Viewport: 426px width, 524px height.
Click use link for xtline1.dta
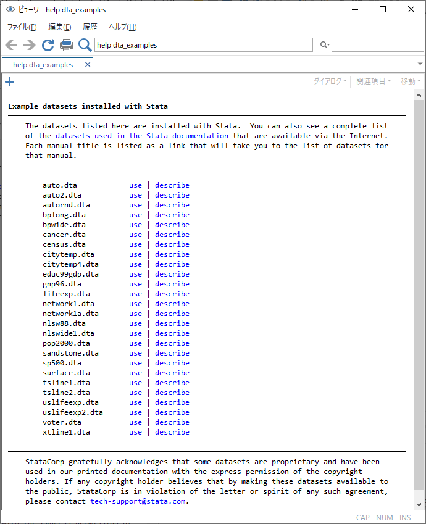click(135, 432)
